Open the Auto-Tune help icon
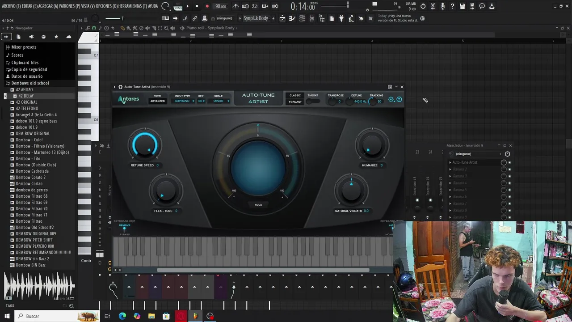Screen dimensions: 572x322 pyautogui.click(x=399, y=99)
